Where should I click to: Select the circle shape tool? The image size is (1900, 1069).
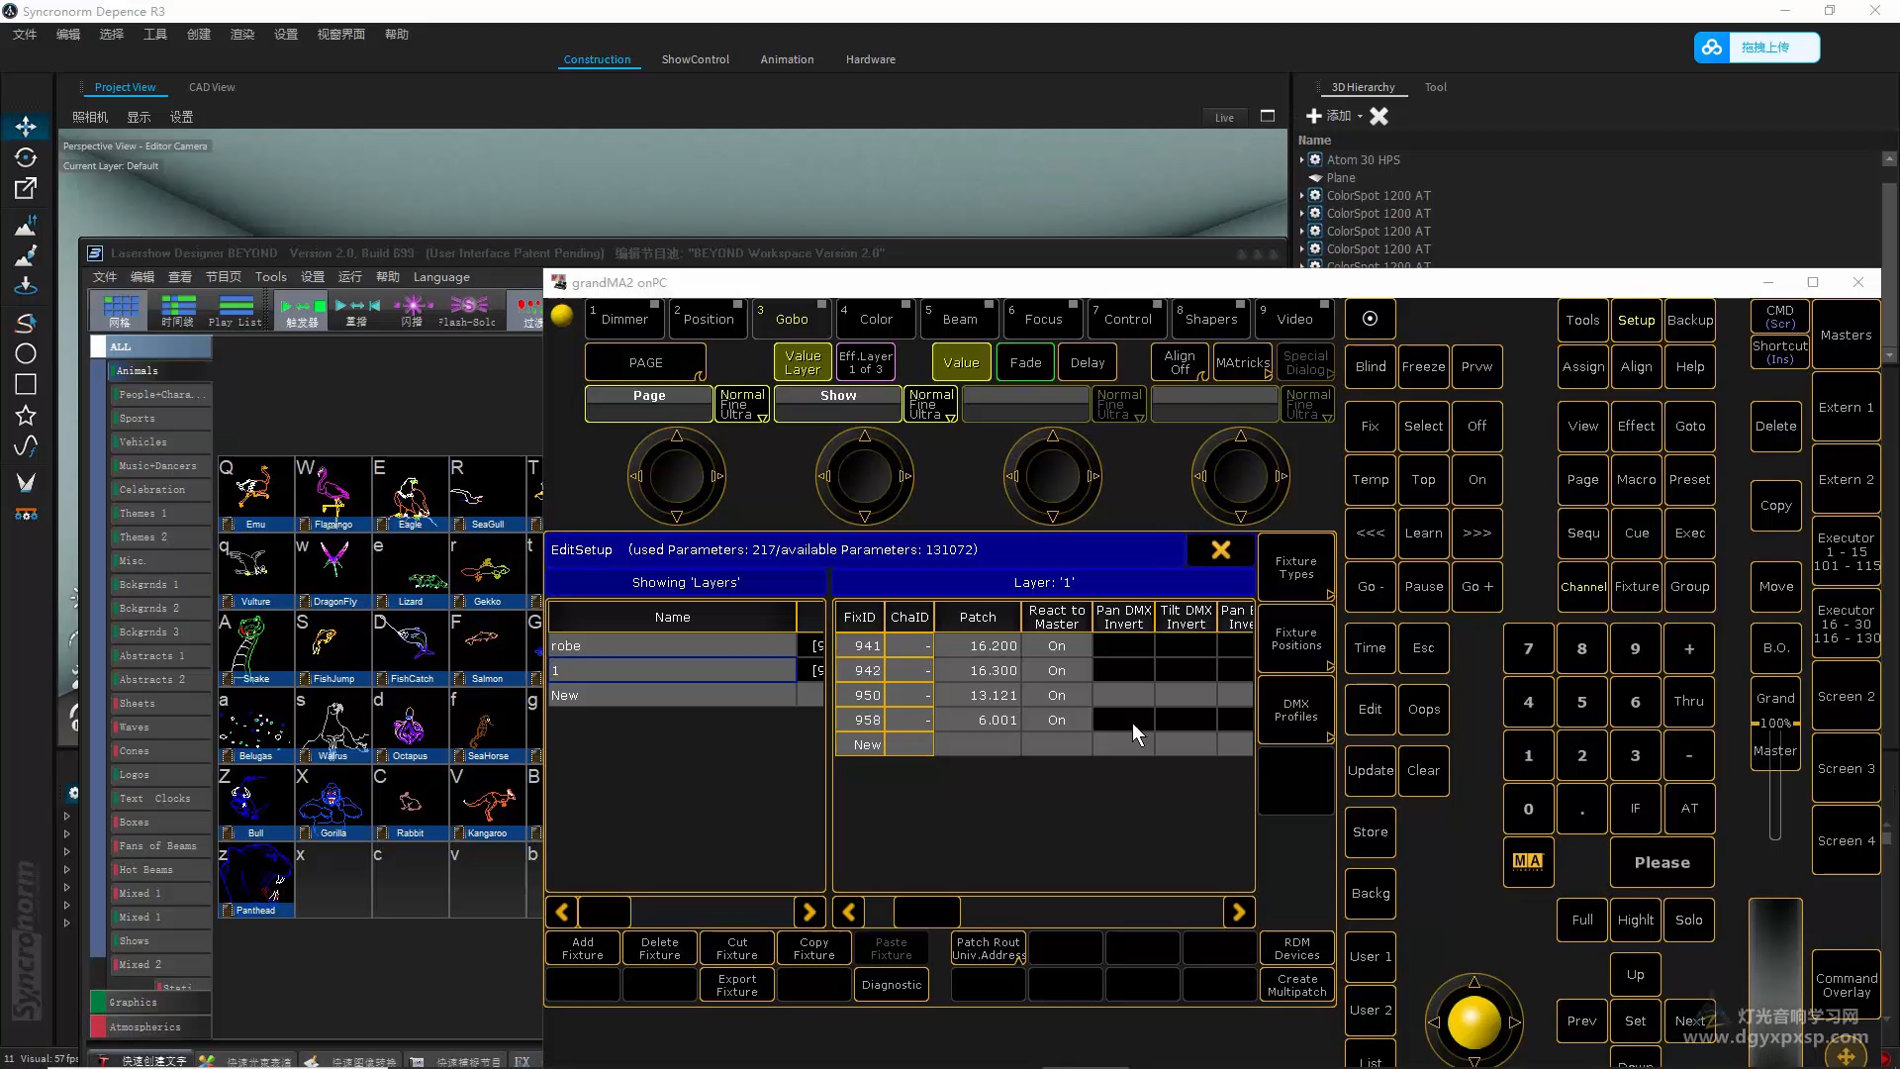[x=26, y=353]
